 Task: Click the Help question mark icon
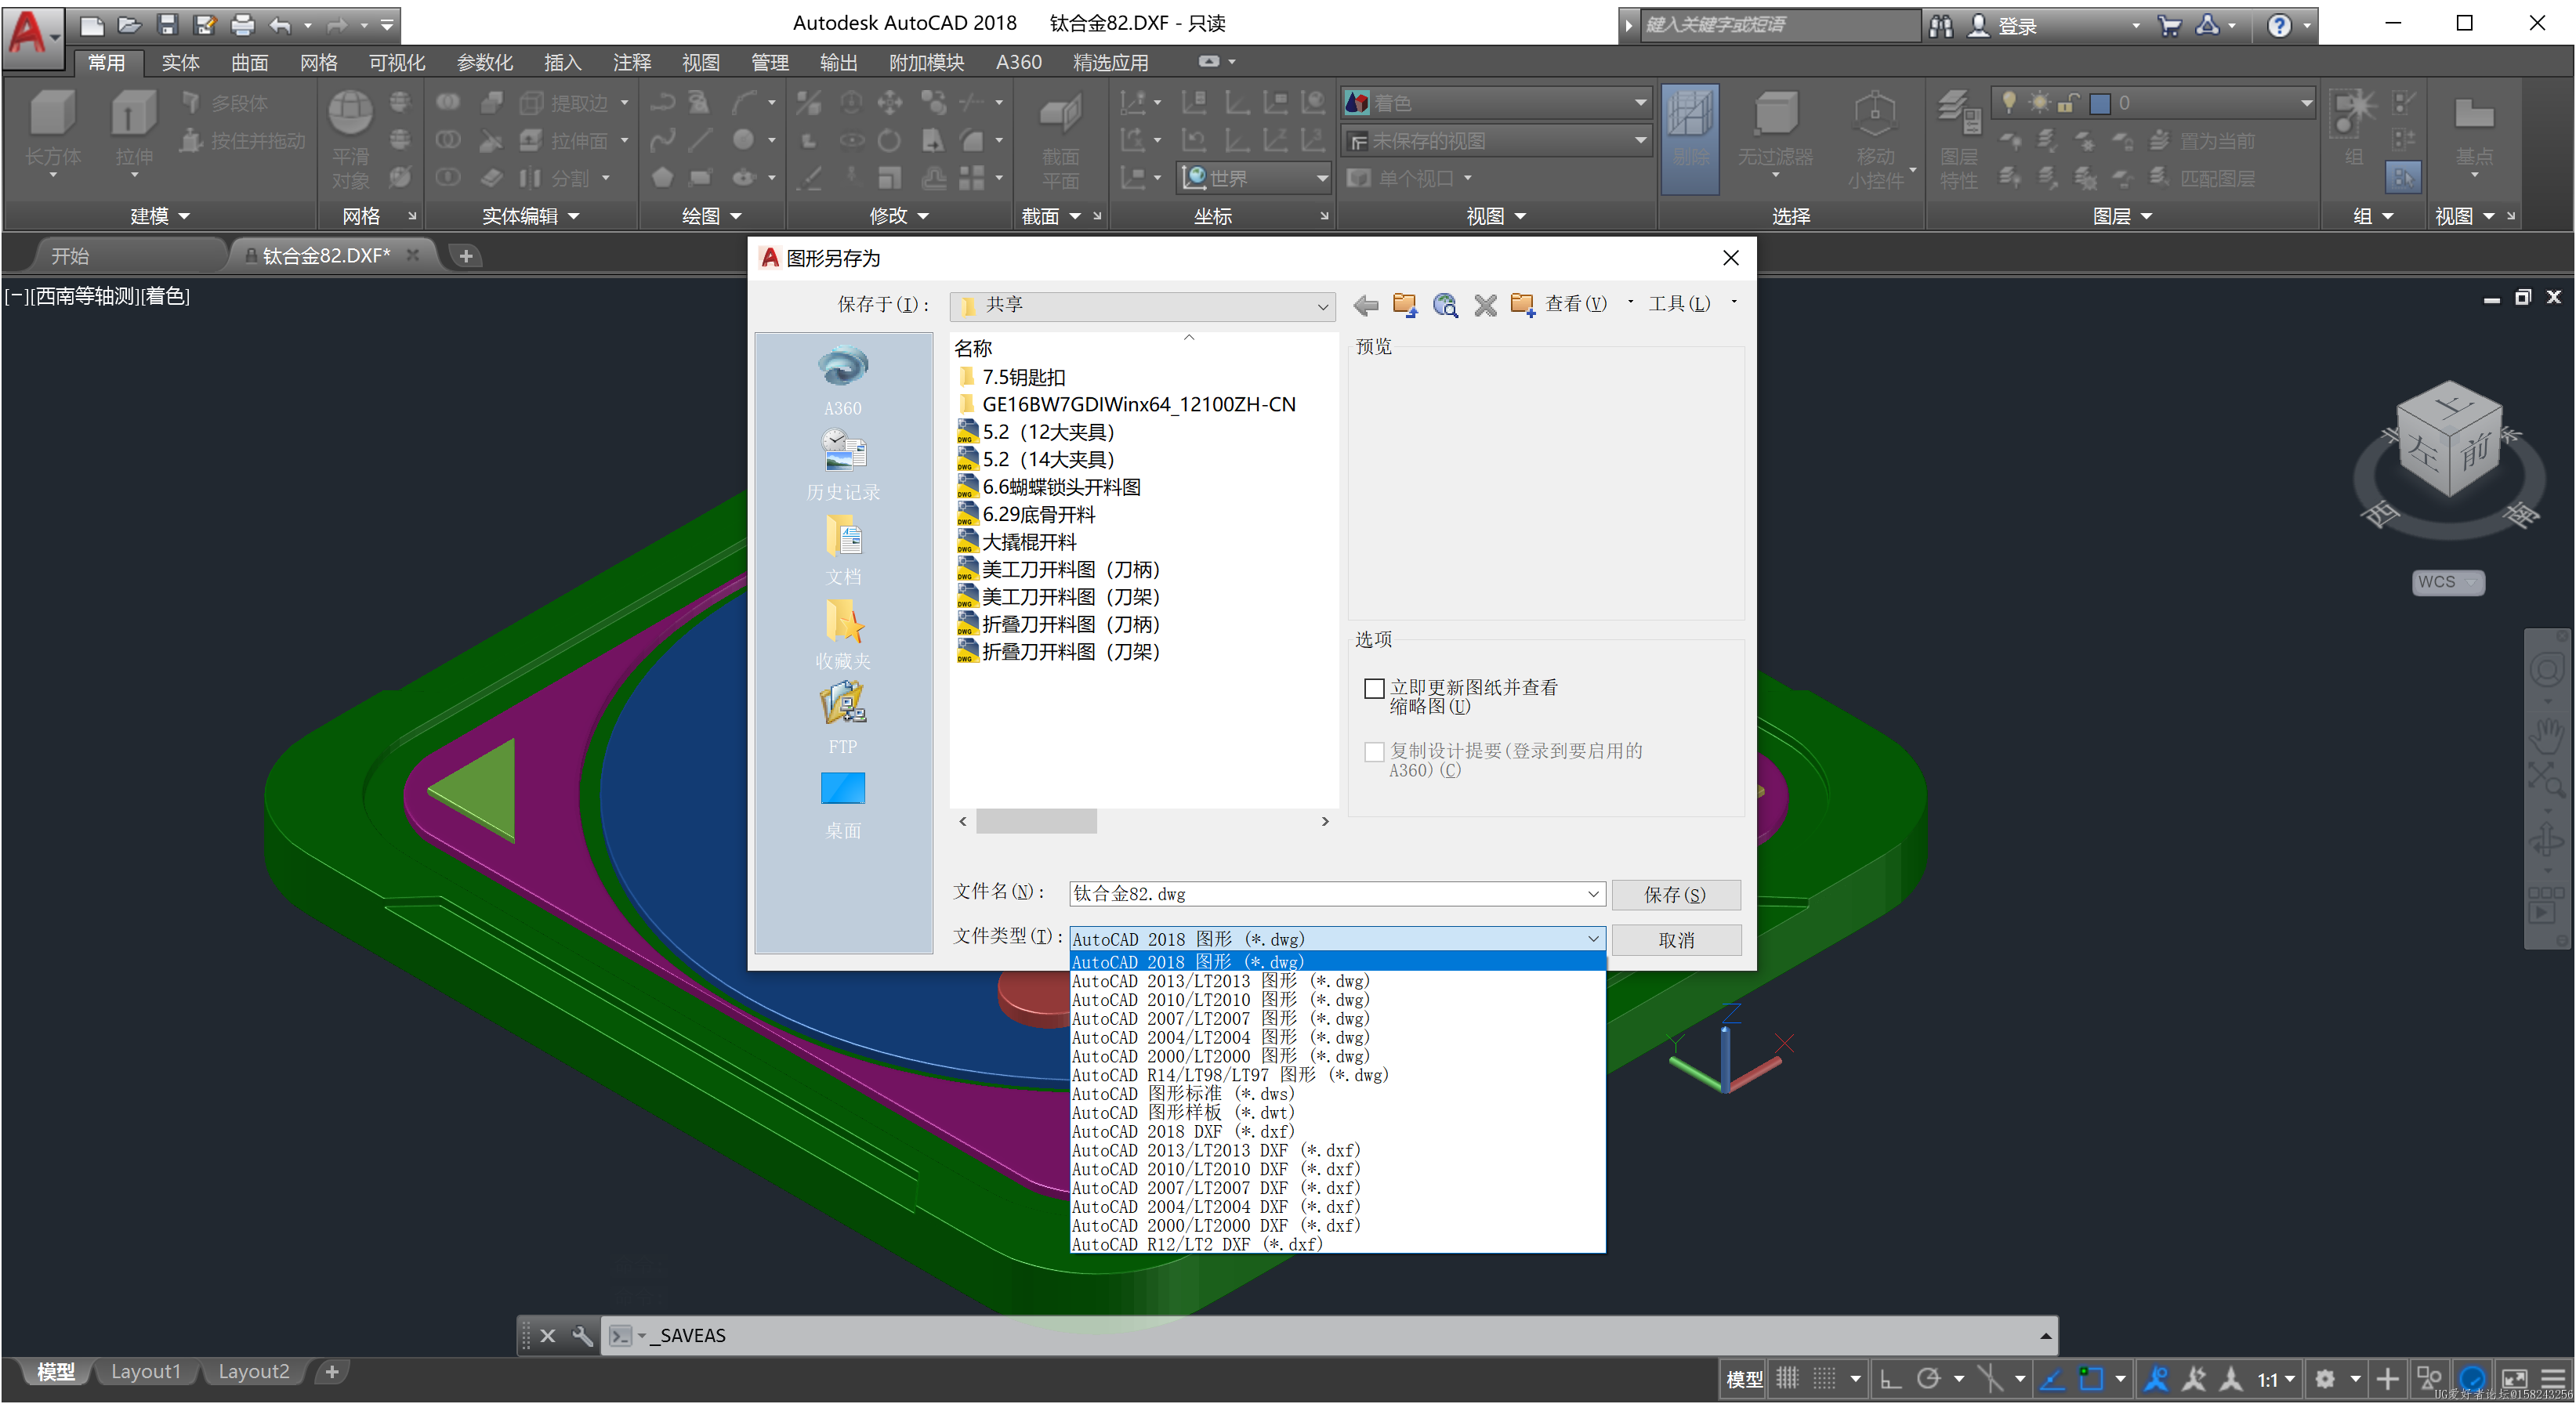pyautogui.click(x=2279, y=25)
